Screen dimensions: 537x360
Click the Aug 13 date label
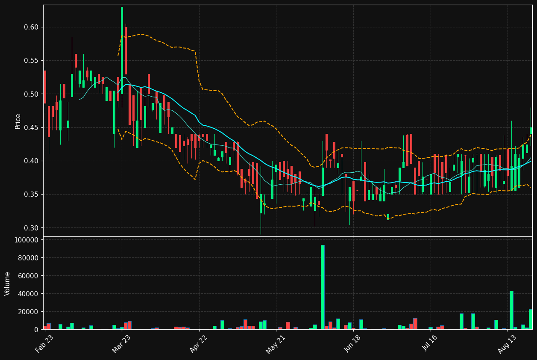pos(508,344)
